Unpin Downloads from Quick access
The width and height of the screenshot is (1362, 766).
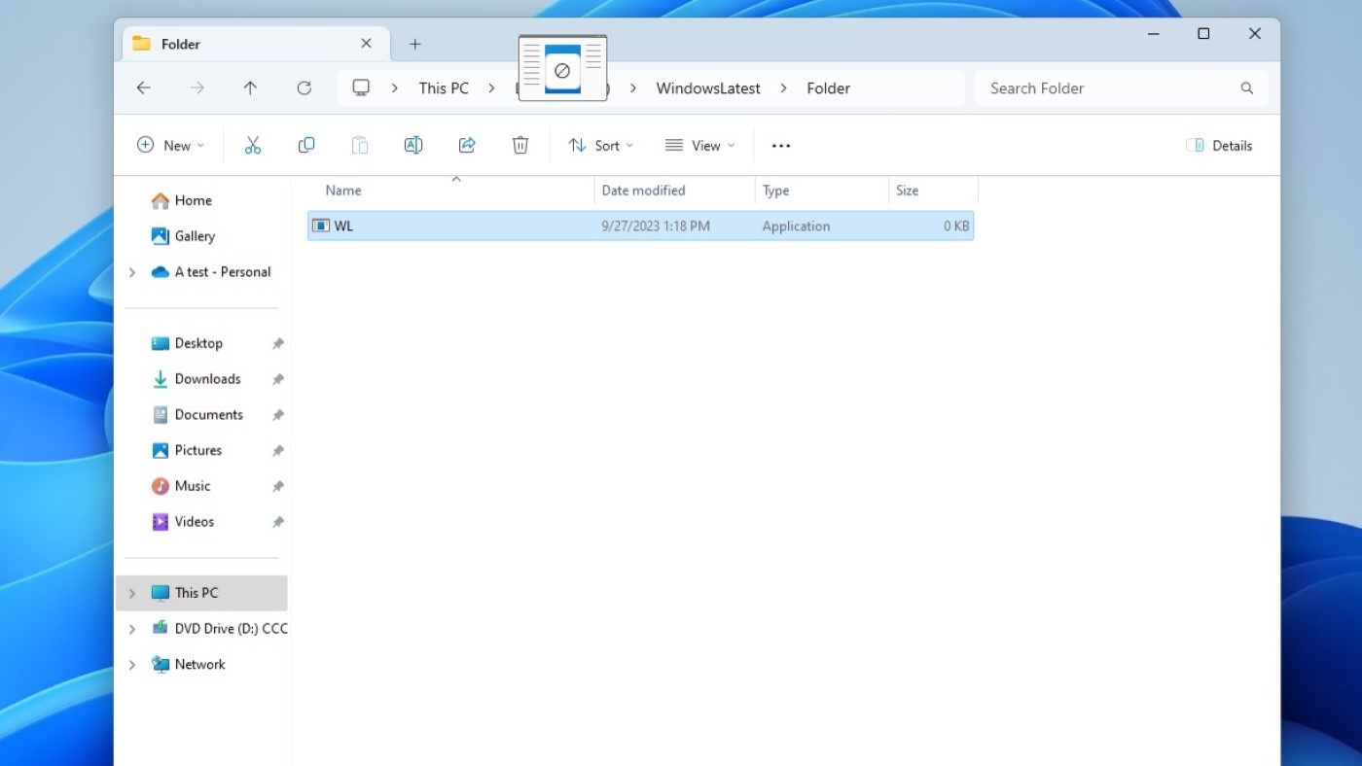[277, 378]
